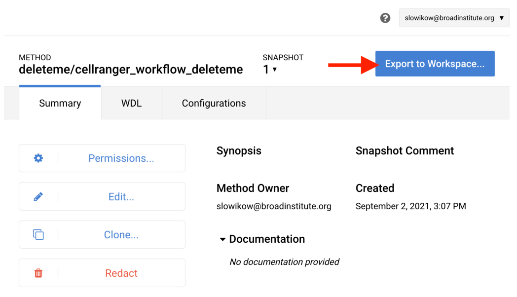Click the pencil icon beside Edit
Viewport: 517px width, 297px height.
(x=38, y=197)
